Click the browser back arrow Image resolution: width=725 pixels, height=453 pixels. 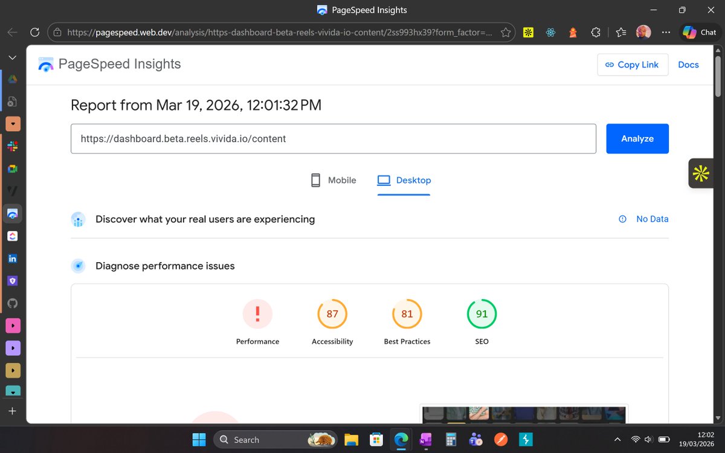12,33
